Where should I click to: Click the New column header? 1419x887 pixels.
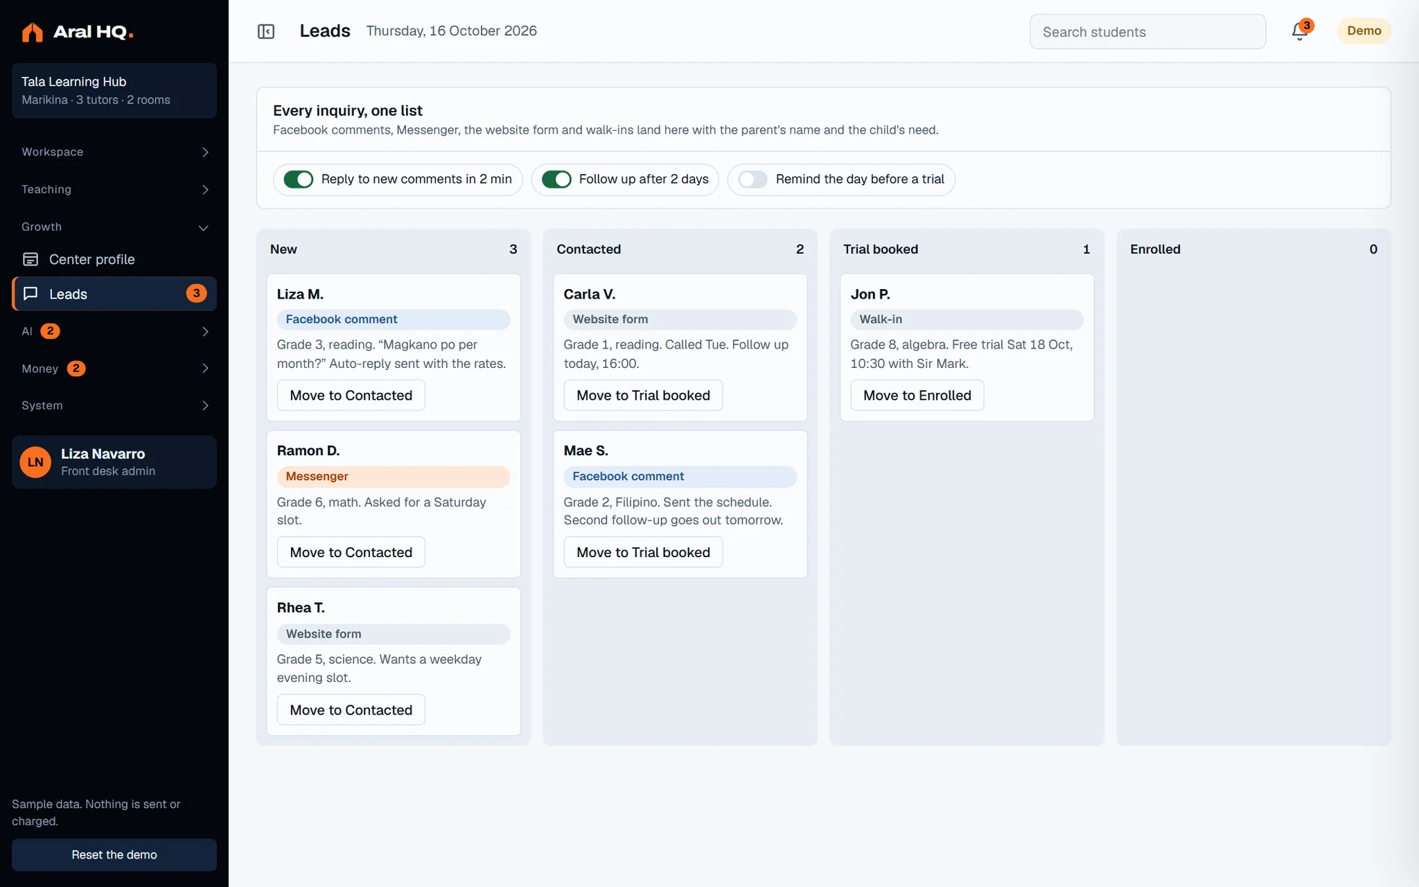tap(283, 249)
